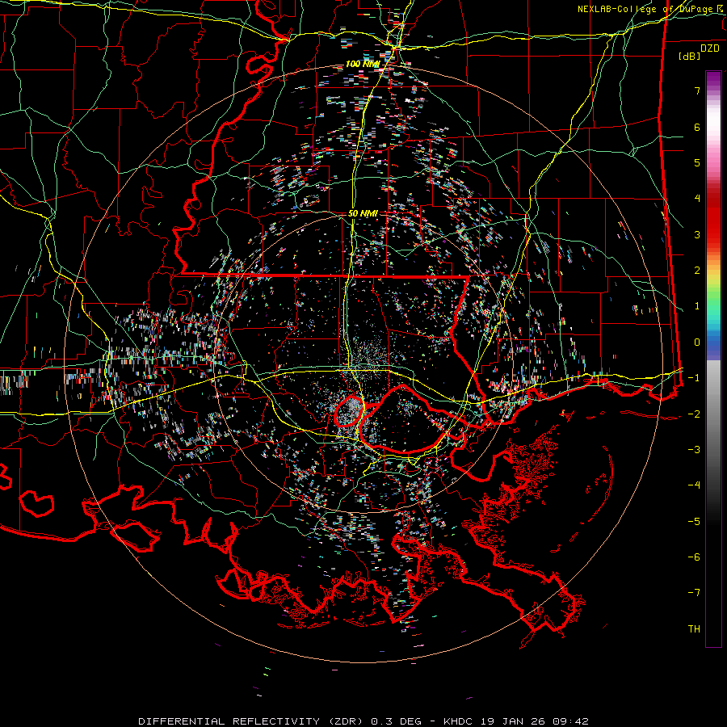
Task: Click the 0 dB tick label
Action: [x=697, y=342]
